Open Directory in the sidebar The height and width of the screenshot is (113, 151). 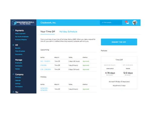[x=18, y=77]
